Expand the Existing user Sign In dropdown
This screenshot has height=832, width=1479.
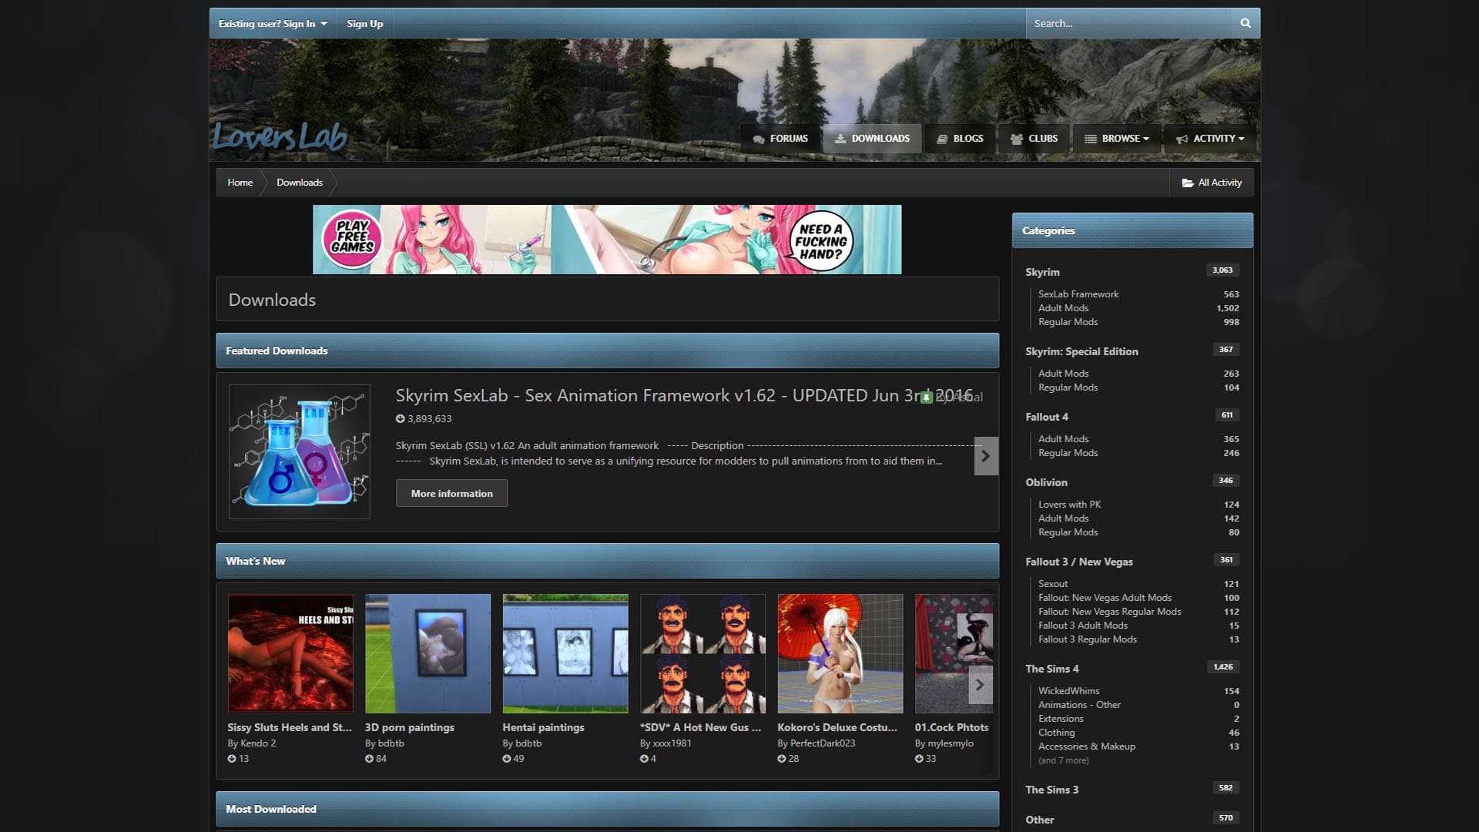[273, 24]
